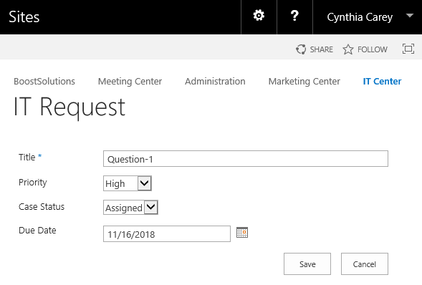
Task: Click the Due Date input field
Action: [167, 234]
